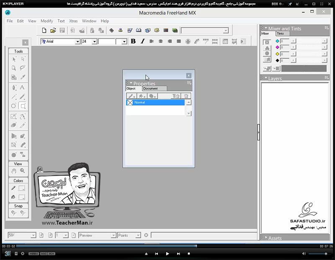Image resolution: width=335 pixels, height=260 pixels.
Task: Select the Eraser tool
Action: click(x=14, y=125)
